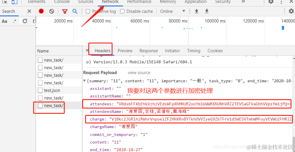This screenshot has height=152, width=295.
Task: Toggle regular expression search option
Action: point(15,21)
